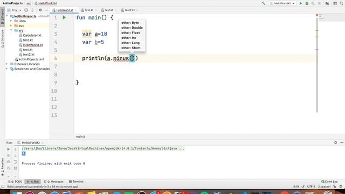Collapse the src folder
This screenshot has width=345, height=194.
point(11,30)
